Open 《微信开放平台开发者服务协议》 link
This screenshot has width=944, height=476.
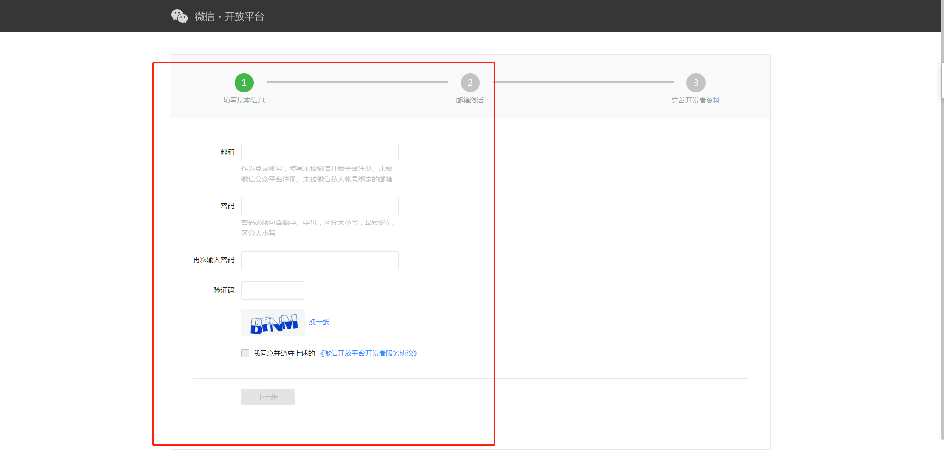pos(369,353)
